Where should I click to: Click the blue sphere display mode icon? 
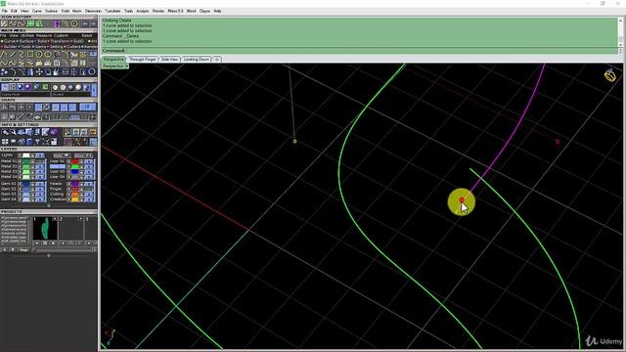[20, 87]
